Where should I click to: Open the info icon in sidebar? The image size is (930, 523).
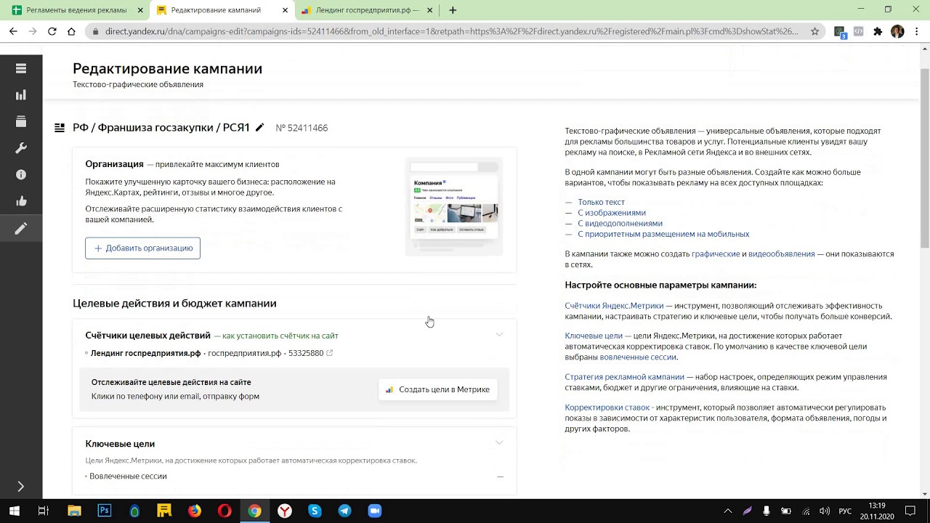pyautogui.click(x=20, y=174)
